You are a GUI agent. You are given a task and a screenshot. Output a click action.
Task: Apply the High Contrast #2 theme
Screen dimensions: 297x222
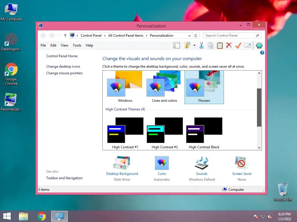coord(164,133)
